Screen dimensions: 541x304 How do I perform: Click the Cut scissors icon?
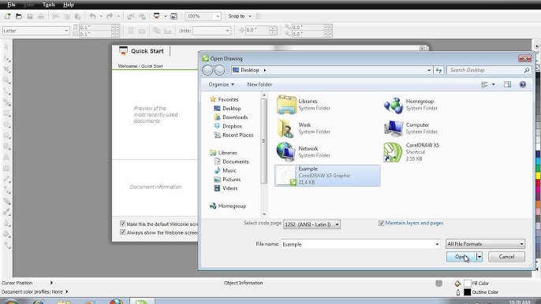[55, 17]
